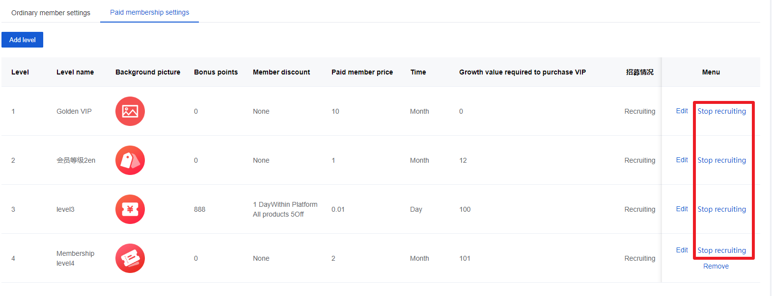Click the ticket background icon for Membership level4
Viewport: 772px width, 296px height.
tap(130, 258)
